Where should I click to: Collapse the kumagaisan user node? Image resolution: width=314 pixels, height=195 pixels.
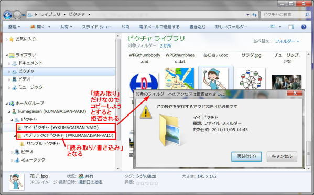[x=9, y=112]
